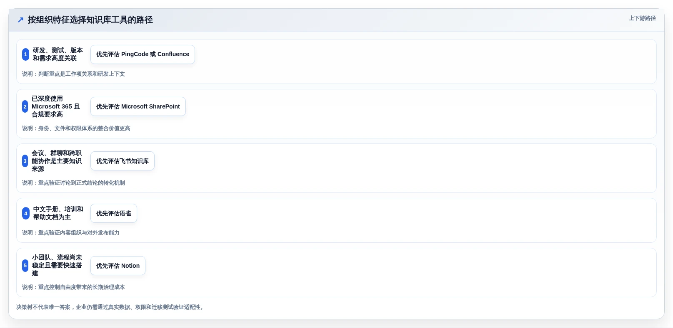Choose 优先评估语雀 option
This screenshot has height=328, width=673.
(114, 214)
